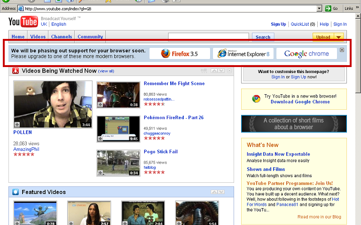Viewport: 361px width, 225px height.
Task: Visit chuggaaconroy channel link
Action: [x=157, y=134]
